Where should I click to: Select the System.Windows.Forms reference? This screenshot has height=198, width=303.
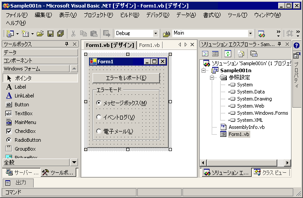point(262,113)
